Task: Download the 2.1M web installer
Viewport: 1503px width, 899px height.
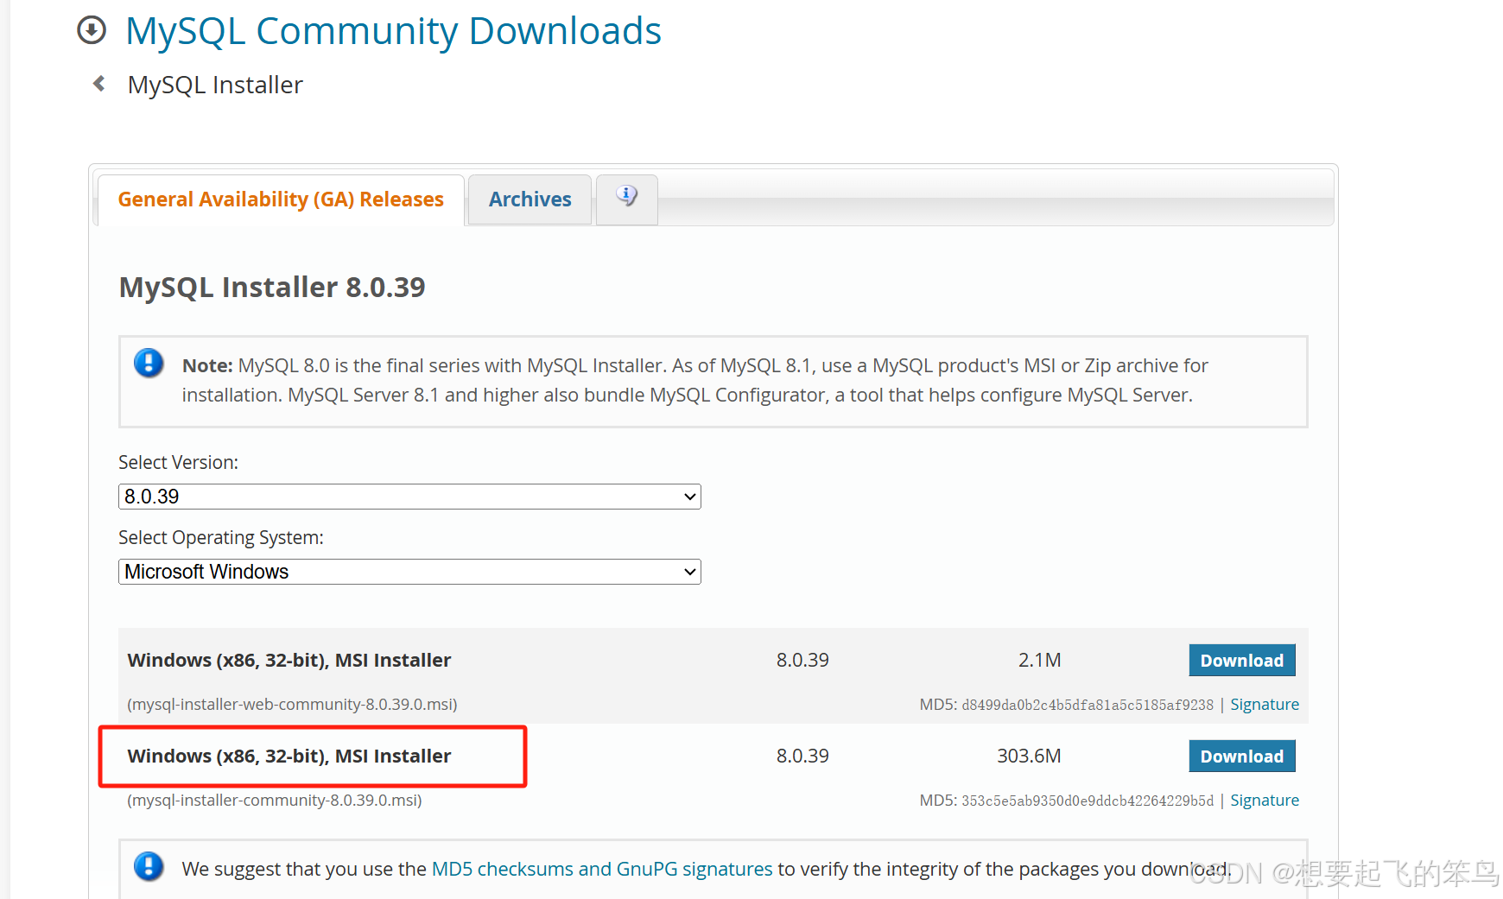Action: point(1242,661)
